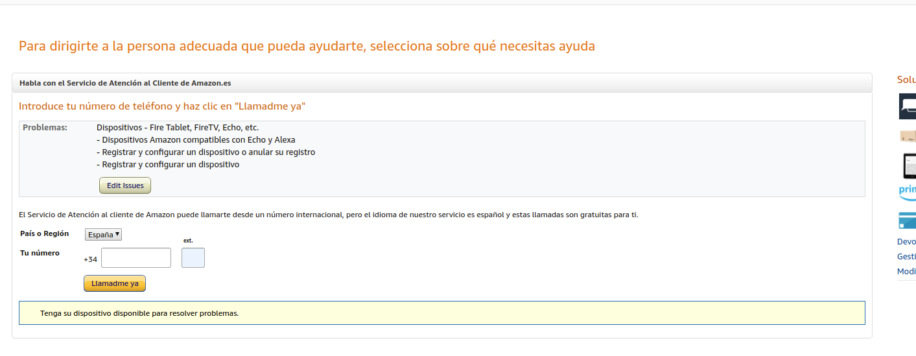Select 'Habla con el Servicio de Atención' header text
916x356 pixels.
pyautogui.click(x=125, y=83)
